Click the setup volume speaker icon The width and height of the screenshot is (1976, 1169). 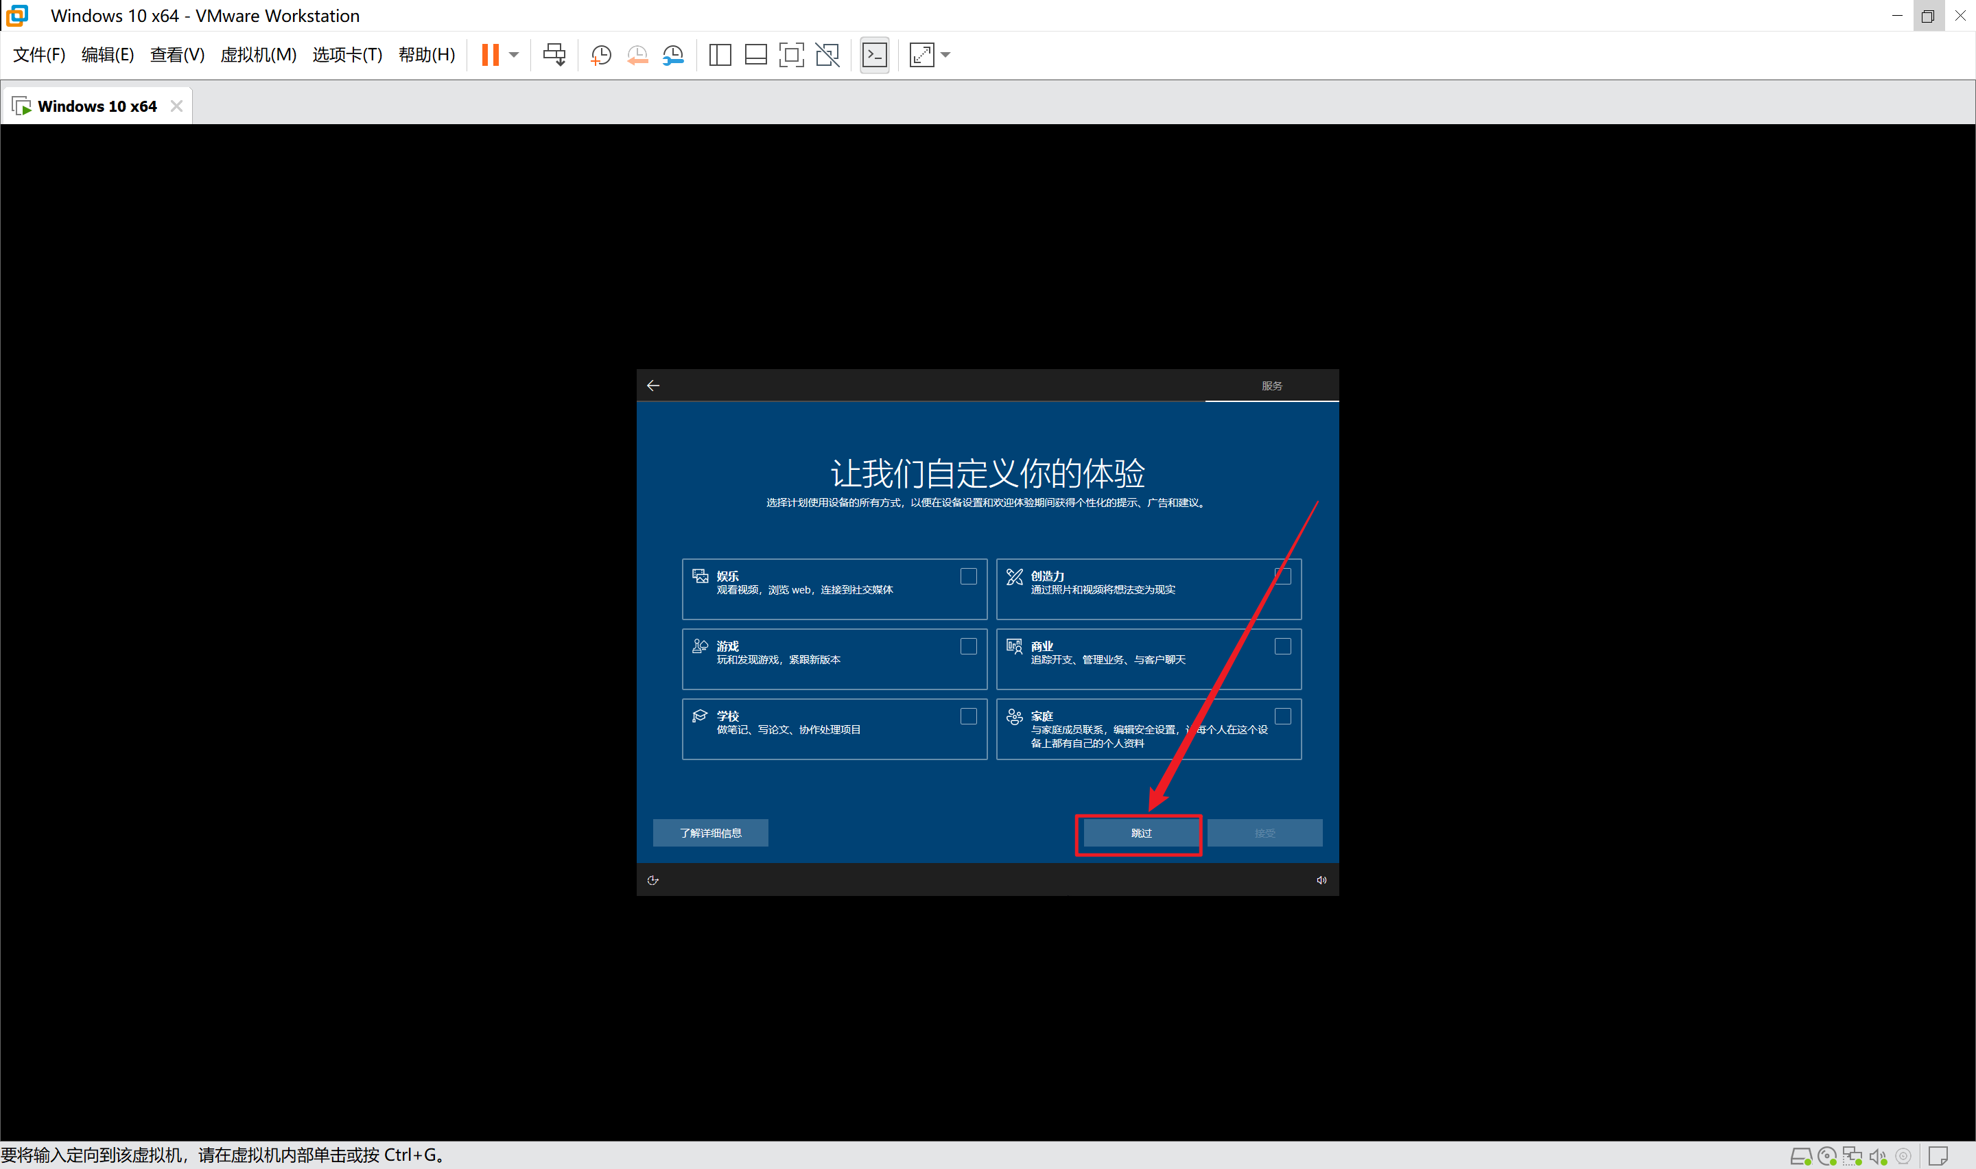tap(1321, 880)
